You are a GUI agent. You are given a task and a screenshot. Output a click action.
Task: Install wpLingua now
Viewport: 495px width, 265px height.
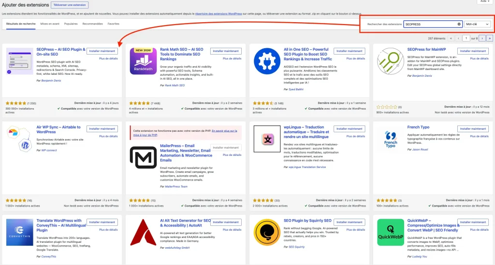[x=349, y=129]
